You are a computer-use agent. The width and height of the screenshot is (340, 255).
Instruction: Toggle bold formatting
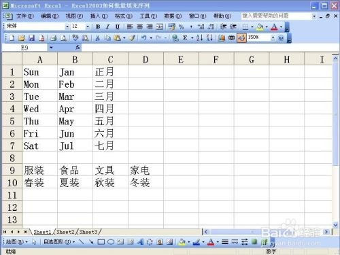point(98,27)
